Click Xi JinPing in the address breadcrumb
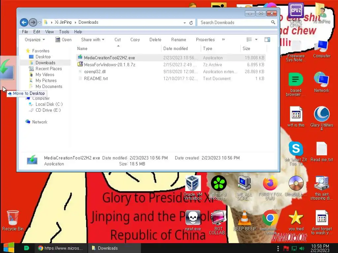This screenshot has height=253, width=338. [x=63, y=22]
